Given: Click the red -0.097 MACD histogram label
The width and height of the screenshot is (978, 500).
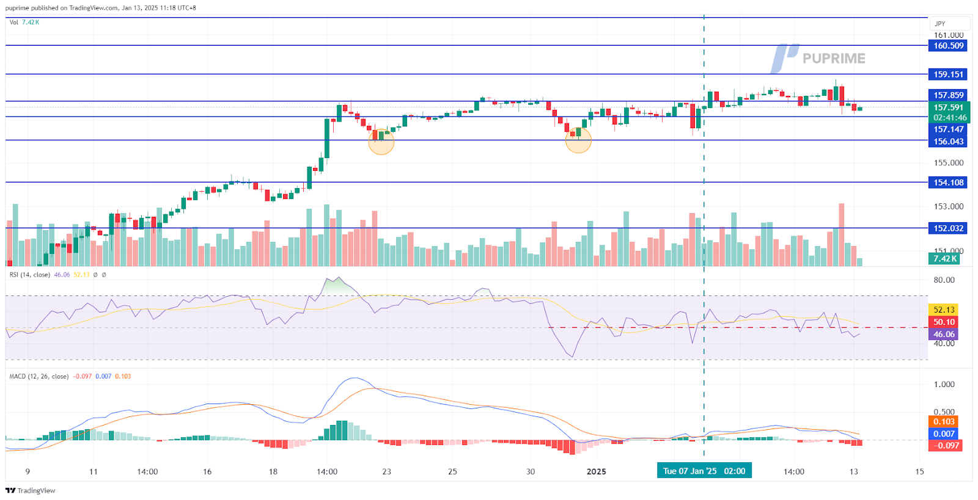Looking at the screenshot, I should pos(945,446).
